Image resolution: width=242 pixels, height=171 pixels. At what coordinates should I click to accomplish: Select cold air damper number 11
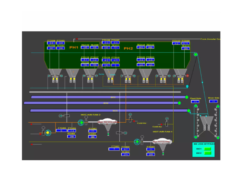click(167, 119)
